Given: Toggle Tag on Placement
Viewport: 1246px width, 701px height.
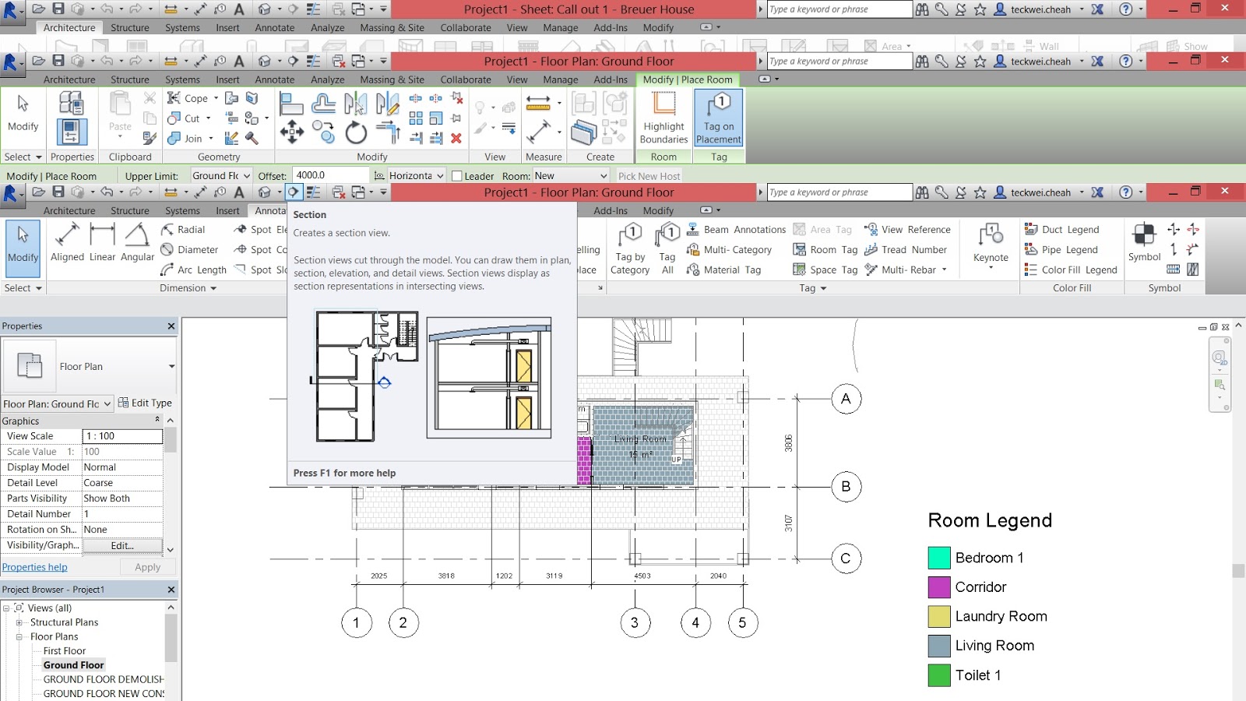Looking at the screenshot, I should (x=719, y=118).
